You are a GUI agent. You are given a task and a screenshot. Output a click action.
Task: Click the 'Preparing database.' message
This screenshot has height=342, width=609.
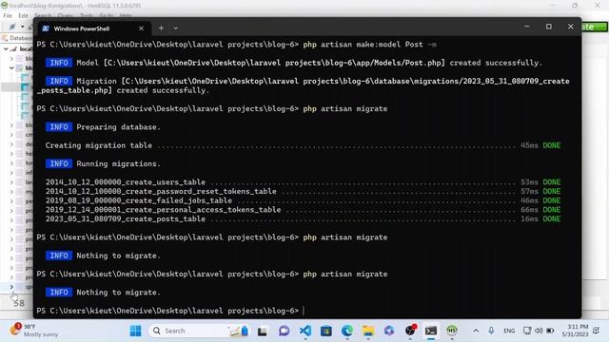[x=118, y=127]
